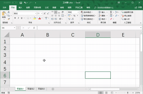Switch to sheet tab 零基础2
The width and height of the screenshot is (143, 94).
pyautogui.click(x=31, y=89)
